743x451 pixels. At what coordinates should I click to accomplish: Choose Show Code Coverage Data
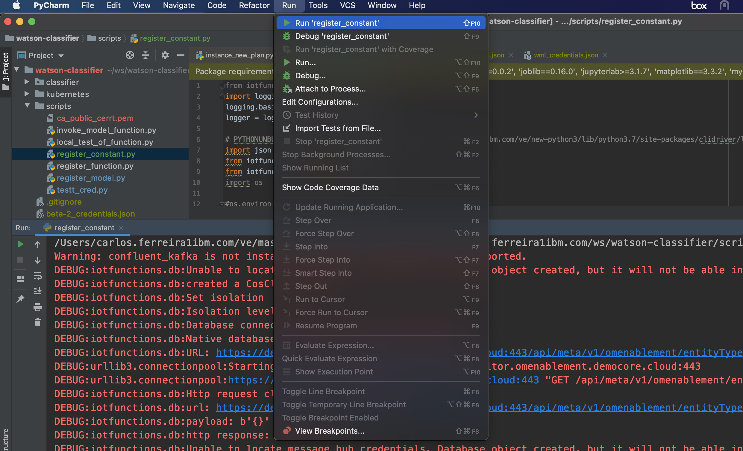coord(380,188)
